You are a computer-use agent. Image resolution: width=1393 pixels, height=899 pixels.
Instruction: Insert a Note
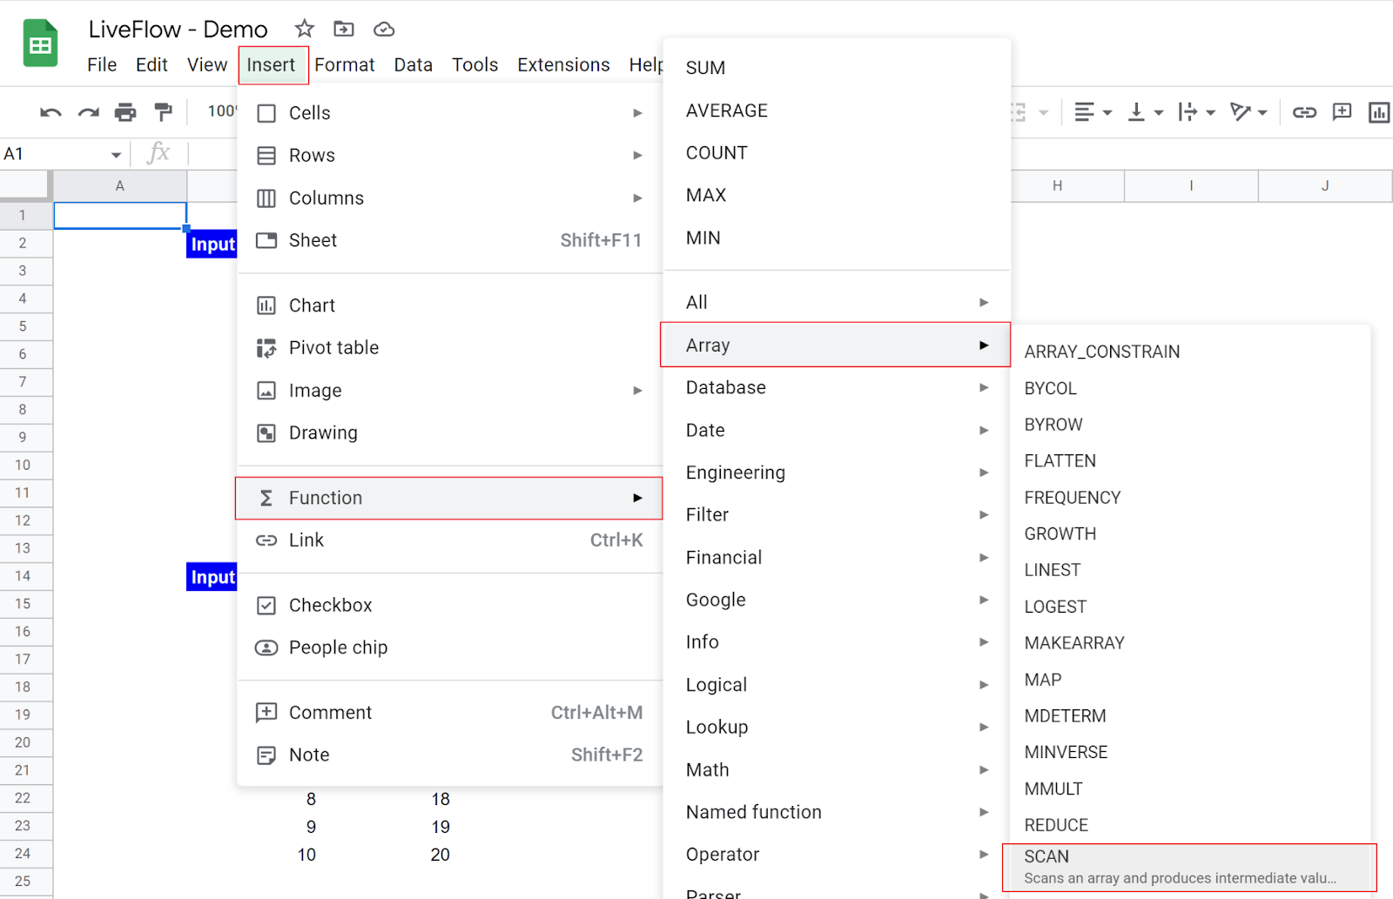click(x=449, y=755)
